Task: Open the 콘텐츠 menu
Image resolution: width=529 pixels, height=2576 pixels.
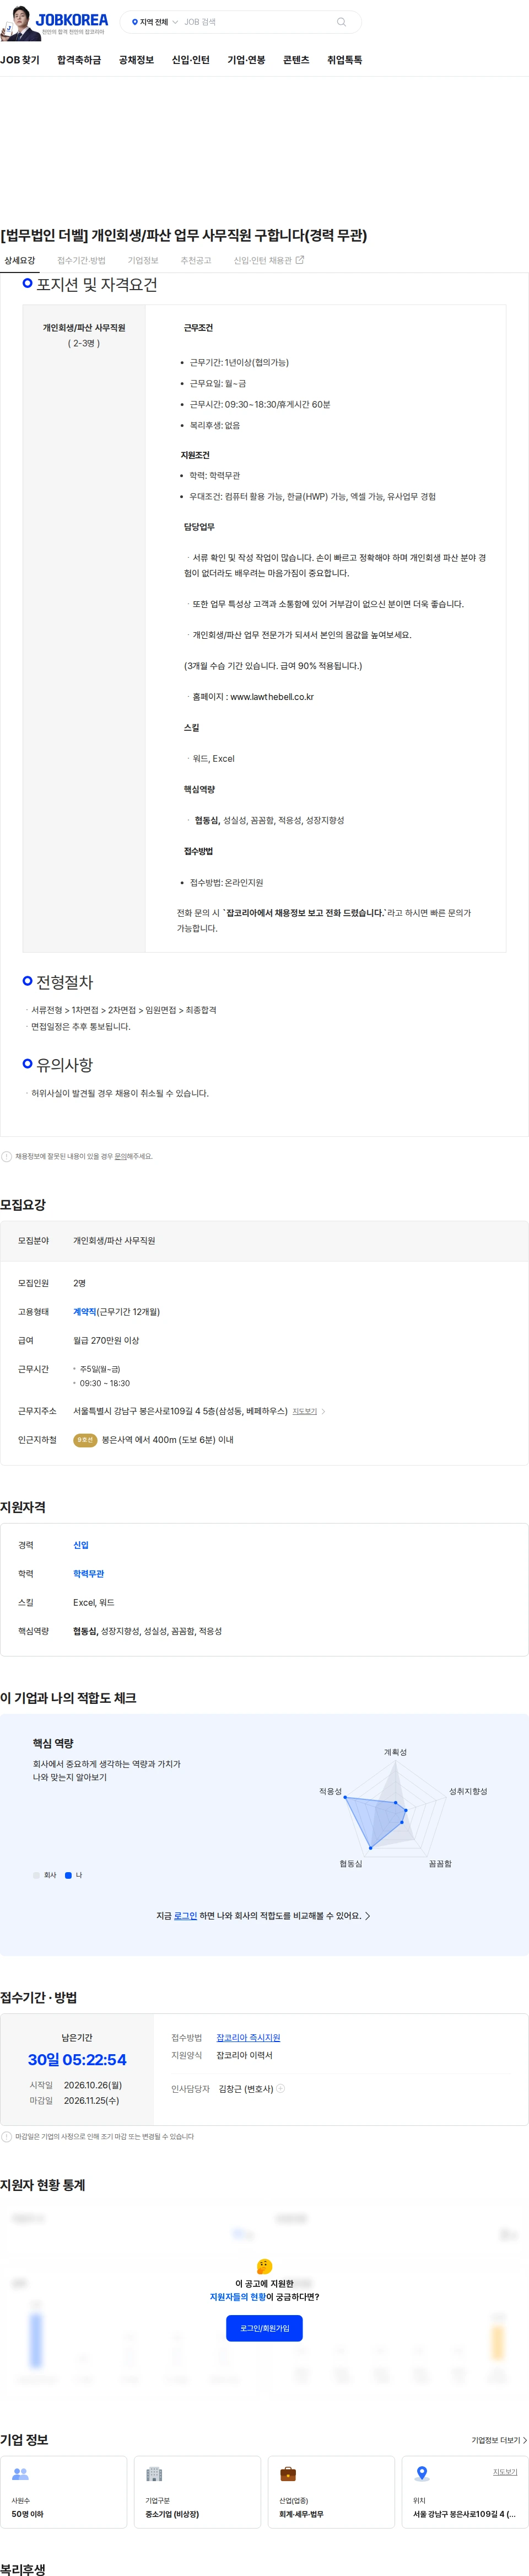Action: pos(296,60)
